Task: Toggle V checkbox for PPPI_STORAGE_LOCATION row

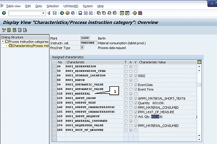Action: [x=136, y=76]
